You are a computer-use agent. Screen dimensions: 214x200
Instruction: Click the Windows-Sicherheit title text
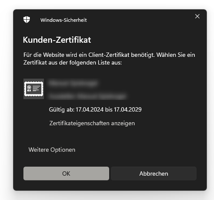(64, 20)
